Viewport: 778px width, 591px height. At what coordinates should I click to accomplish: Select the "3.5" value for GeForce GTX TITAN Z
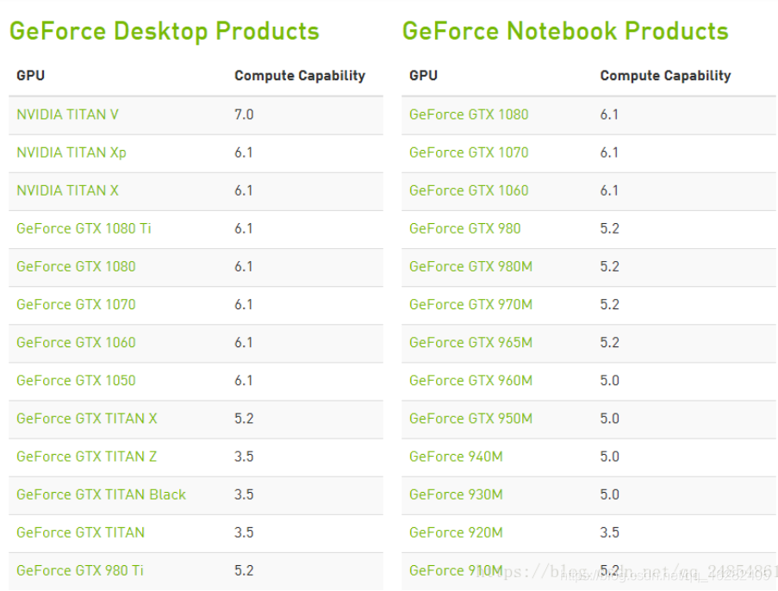click(x=244, y=457)
